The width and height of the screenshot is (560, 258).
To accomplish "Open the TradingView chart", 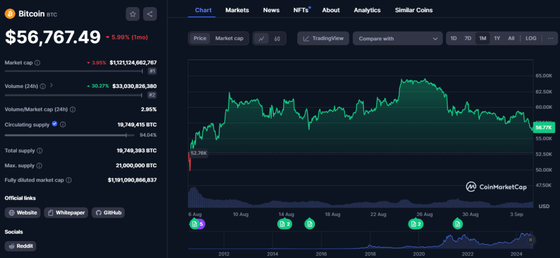I will point(323,39).
